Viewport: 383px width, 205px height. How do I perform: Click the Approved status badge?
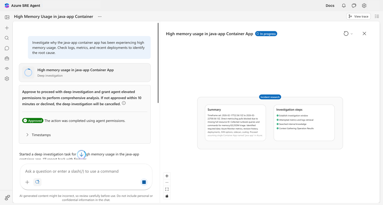coord(33,121)
